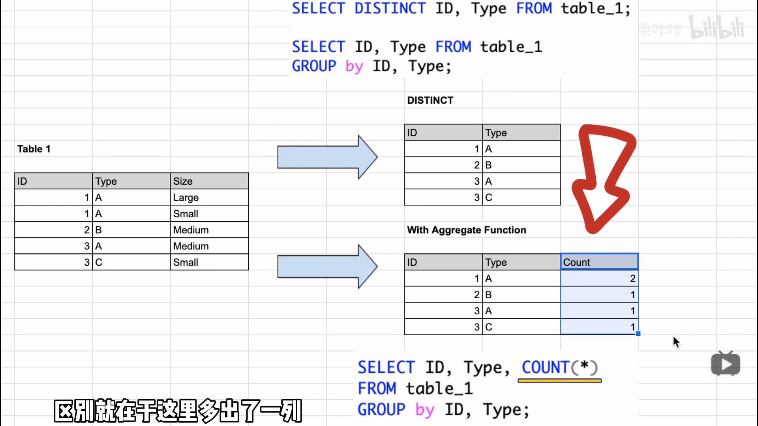
Task: Select the Size header in Table 1
Action: pos(209,181)
